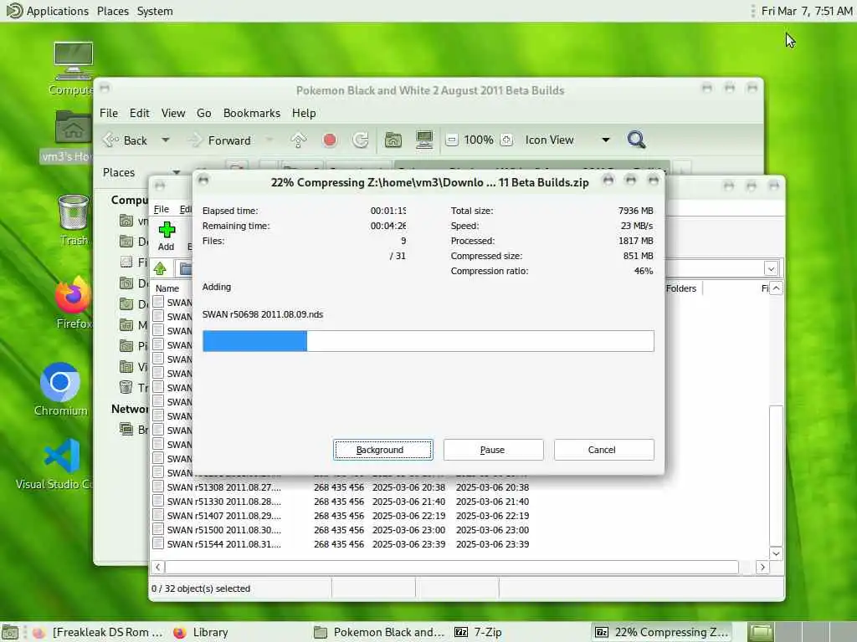Viewport: 857px width, 642px height.
Task: Open File menu in 7-Zip window
Action: click(162, 209)
